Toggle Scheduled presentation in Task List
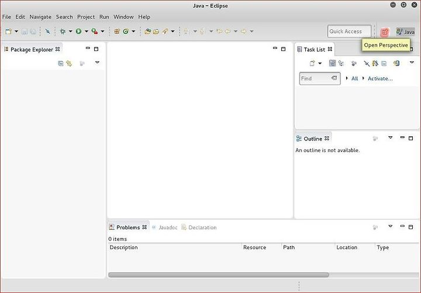This screenshot has width=421, height=293. pyautogui.click(x=341, y=63)
